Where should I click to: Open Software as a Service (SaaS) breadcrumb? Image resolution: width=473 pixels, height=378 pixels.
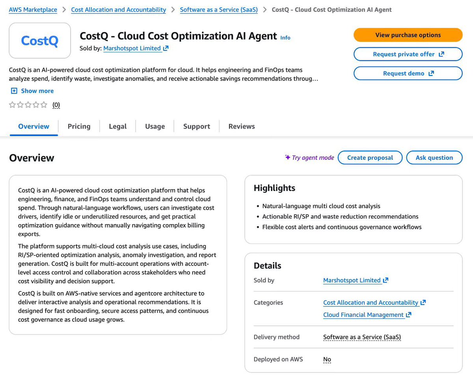(x=219, y=9)
